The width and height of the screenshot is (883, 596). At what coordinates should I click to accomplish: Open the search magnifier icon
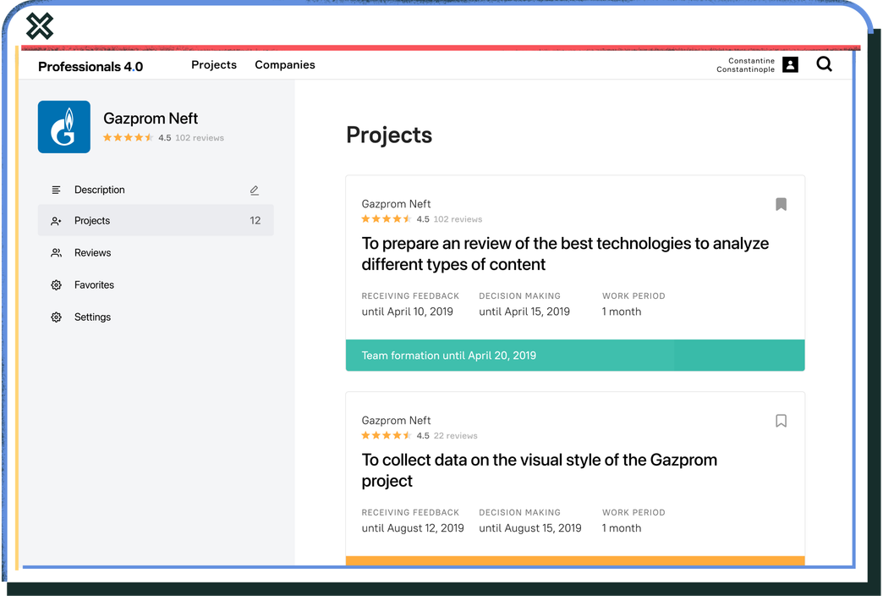[x=824, y=64]
